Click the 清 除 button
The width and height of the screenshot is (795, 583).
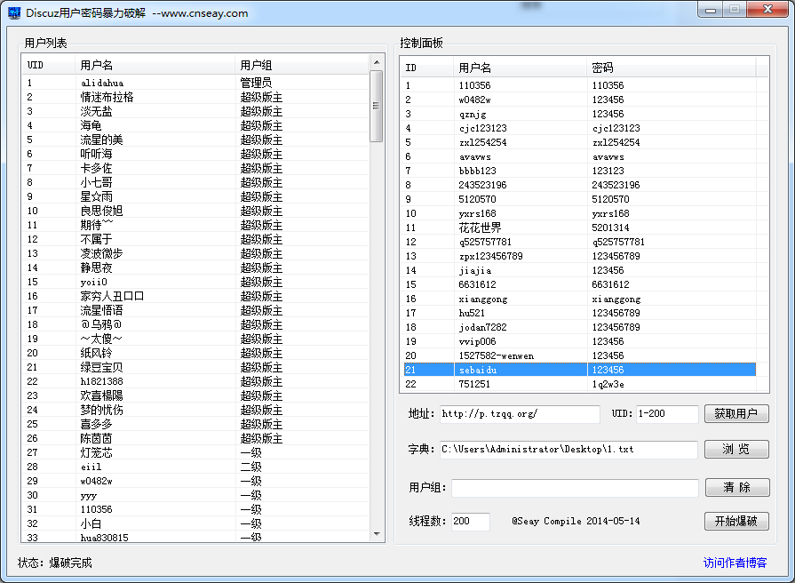click(737, 488)
